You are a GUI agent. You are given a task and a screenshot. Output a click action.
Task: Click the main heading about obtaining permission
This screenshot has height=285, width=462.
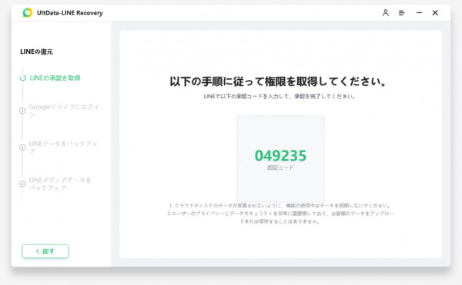coord(278,81)
